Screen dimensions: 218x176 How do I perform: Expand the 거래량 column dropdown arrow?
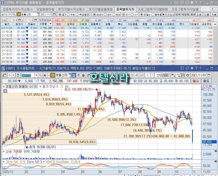(51, 24)
